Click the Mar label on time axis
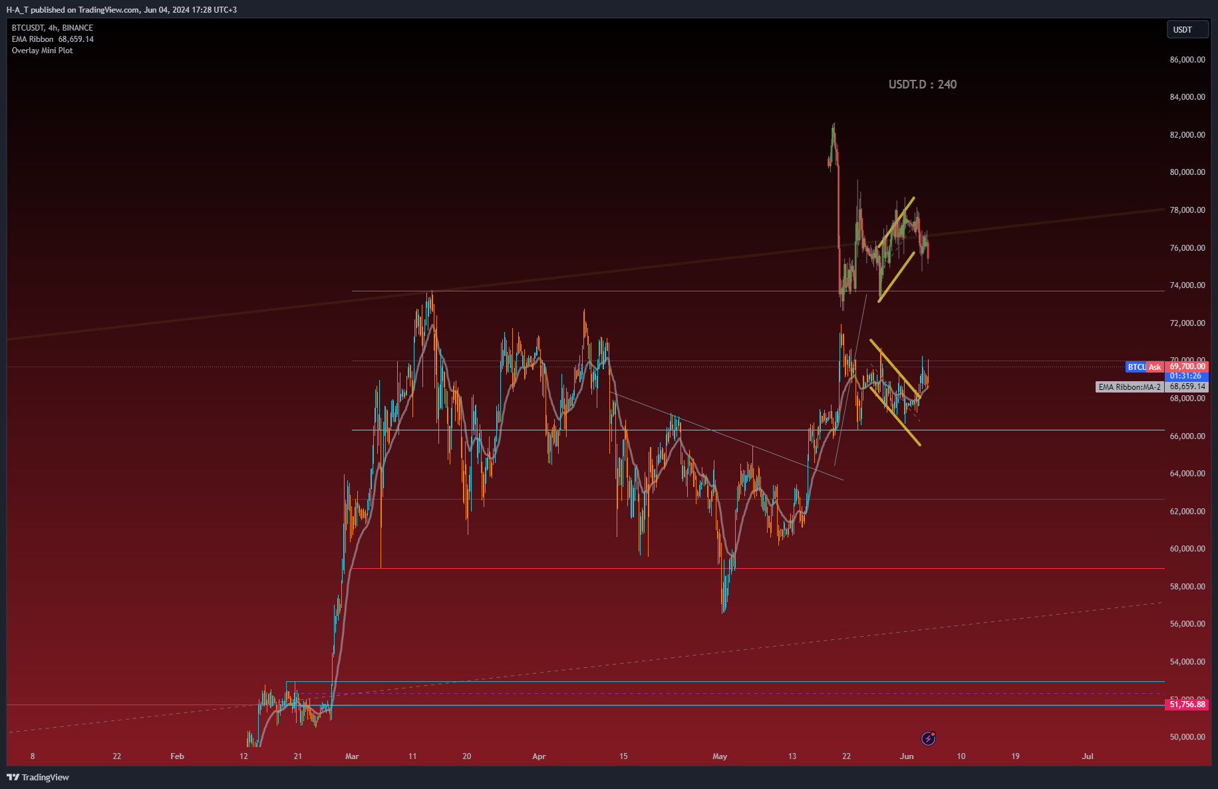1218x789 pixels. click(352, 756)
